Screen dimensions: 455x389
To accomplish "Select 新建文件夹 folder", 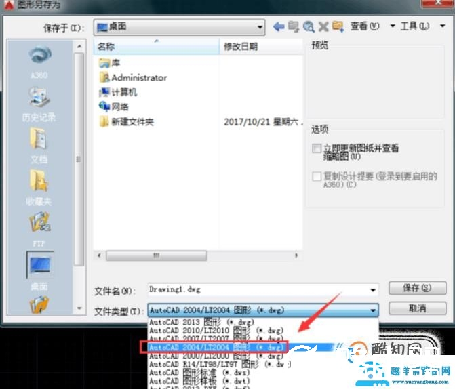I will [x=126, y=121].
